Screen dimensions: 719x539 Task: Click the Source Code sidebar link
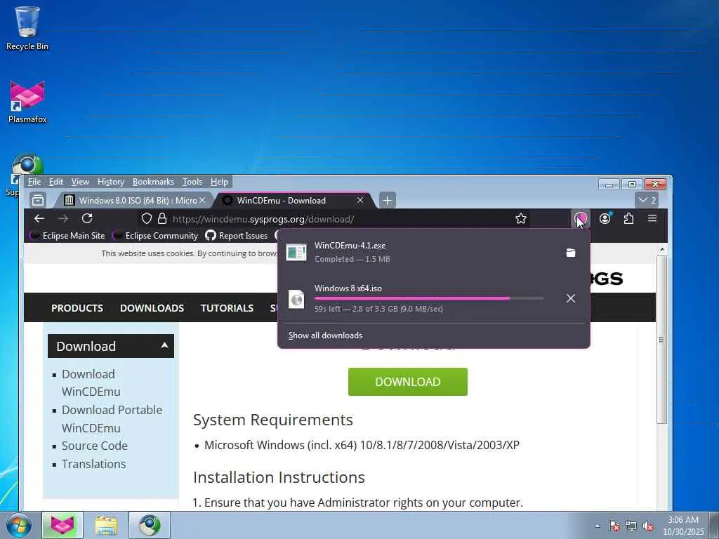[x=95, y=446]
